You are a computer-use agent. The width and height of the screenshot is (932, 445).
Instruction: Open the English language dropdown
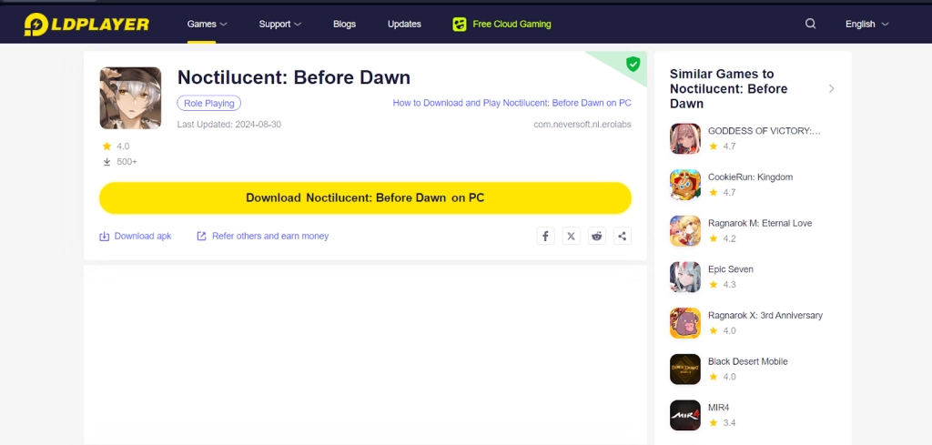coord(866,25)
